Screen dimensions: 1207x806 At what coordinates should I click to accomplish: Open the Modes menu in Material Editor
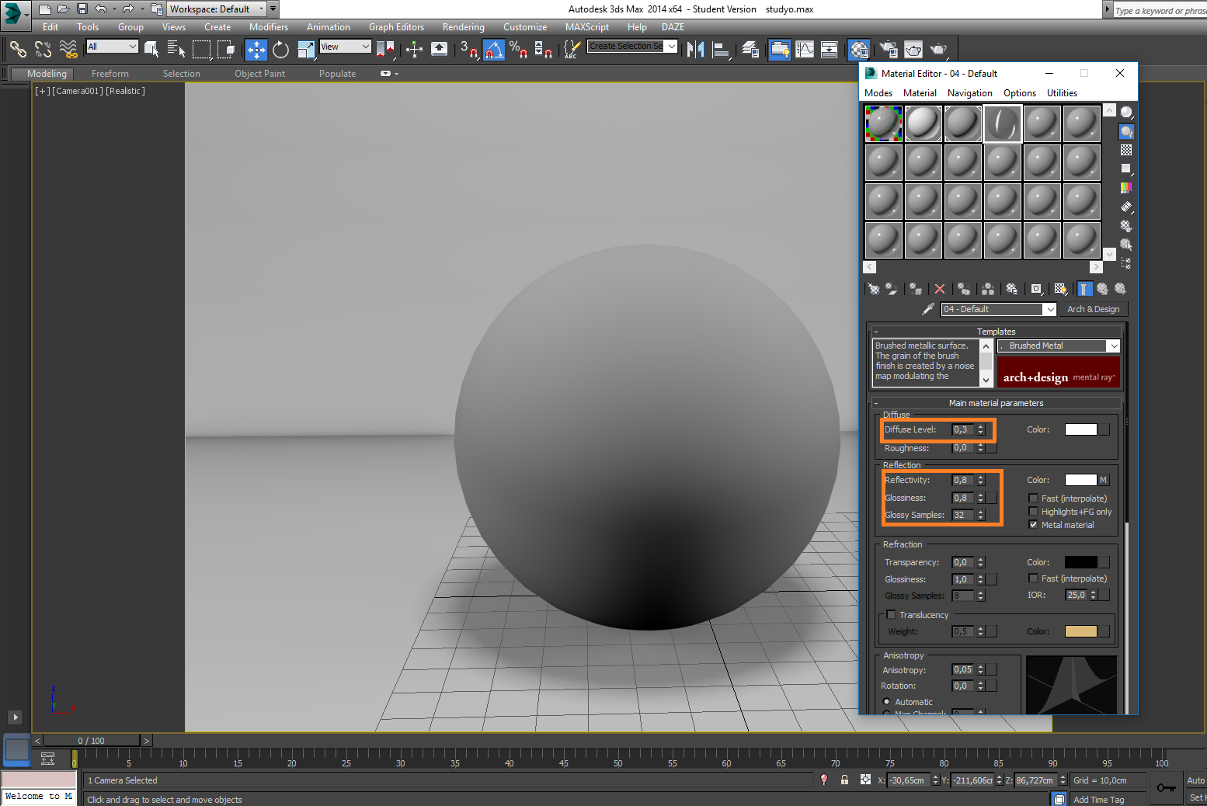point(878,93)
